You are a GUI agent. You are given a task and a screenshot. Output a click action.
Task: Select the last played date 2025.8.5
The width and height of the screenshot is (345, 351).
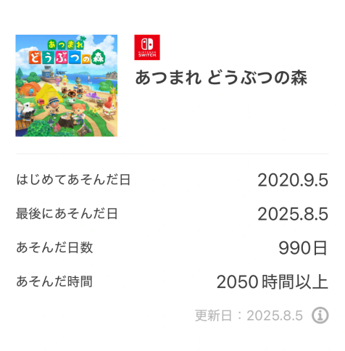coord(293,214)
